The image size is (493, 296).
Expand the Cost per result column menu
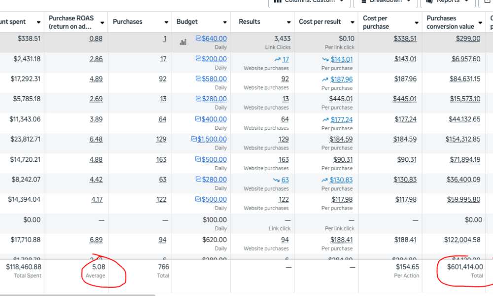353,23
